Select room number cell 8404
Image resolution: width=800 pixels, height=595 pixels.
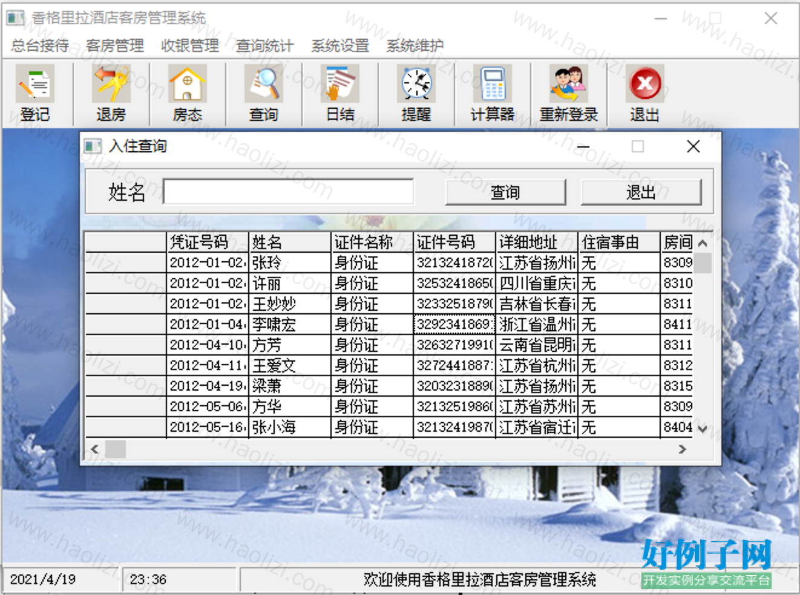point(677,428)
